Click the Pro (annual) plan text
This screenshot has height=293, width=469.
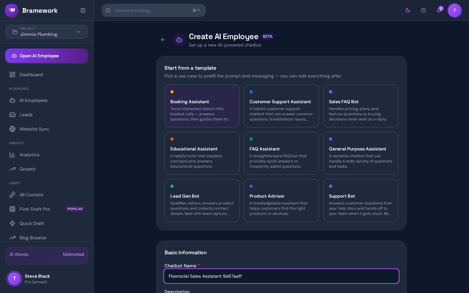36,282
